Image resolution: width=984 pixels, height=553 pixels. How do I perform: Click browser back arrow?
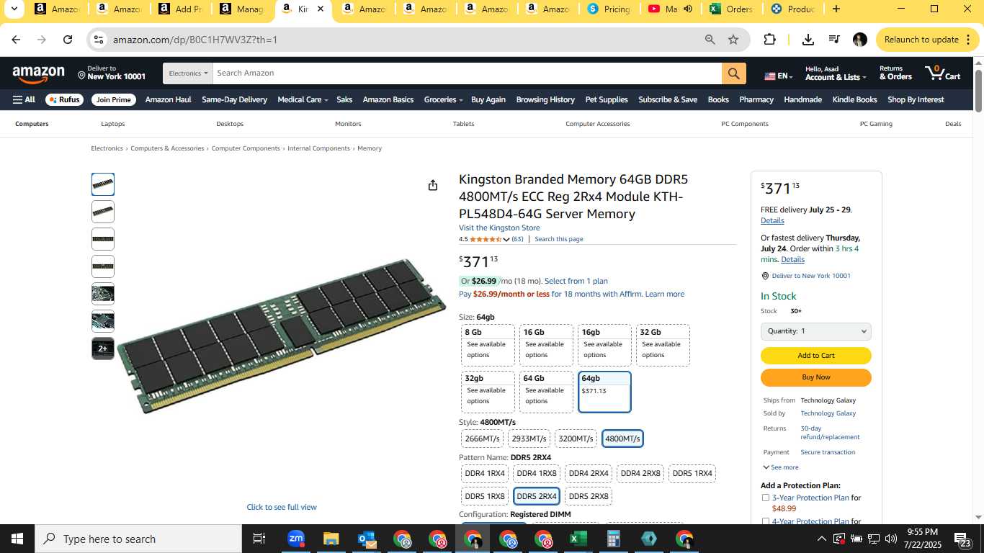(x=16, y=40)
